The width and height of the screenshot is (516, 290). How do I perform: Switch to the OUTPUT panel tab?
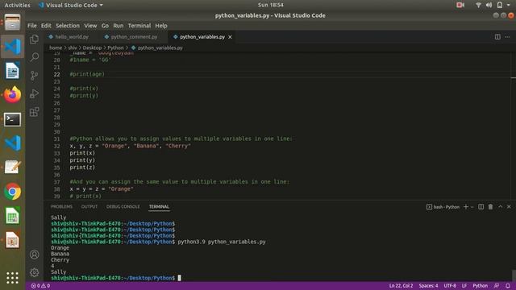point(89,207)
